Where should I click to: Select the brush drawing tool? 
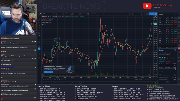(x=39, y=25)
